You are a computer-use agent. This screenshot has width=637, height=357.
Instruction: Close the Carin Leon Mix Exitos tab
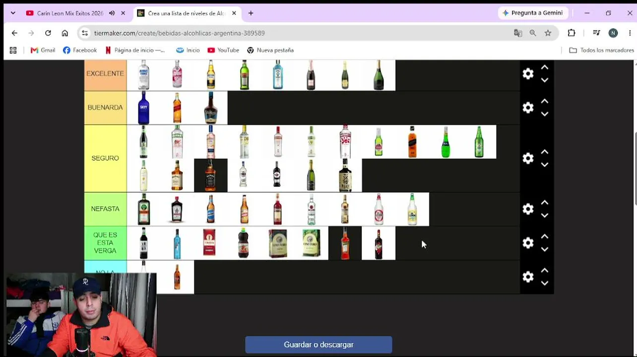[123, 13]
